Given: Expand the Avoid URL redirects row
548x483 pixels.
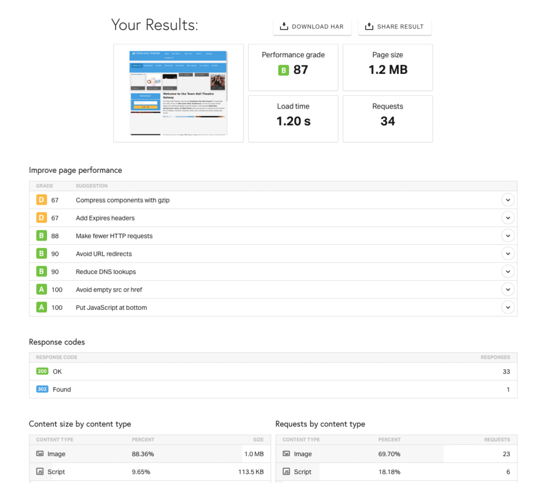Looking at the screenshot, I should tap(508, 254).
